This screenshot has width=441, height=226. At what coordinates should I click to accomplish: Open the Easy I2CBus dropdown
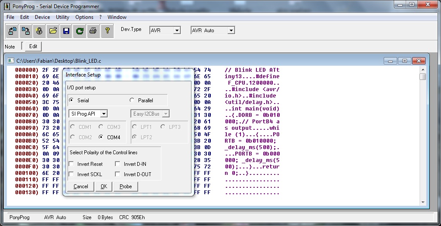pos(166,114)
